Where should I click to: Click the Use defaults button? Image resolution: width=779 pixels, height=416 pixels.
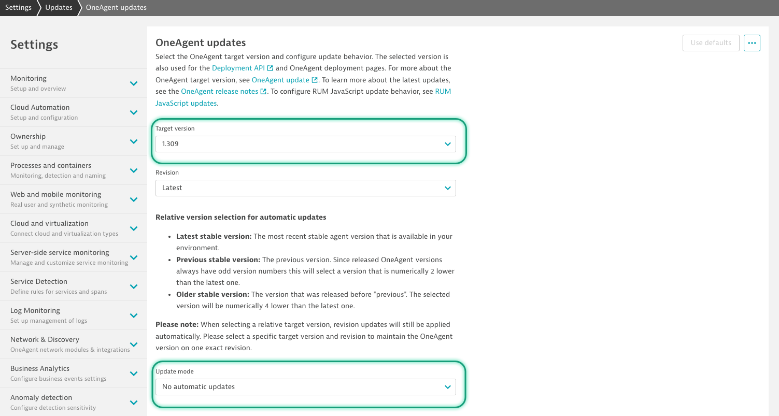click(x=711, y=43)
